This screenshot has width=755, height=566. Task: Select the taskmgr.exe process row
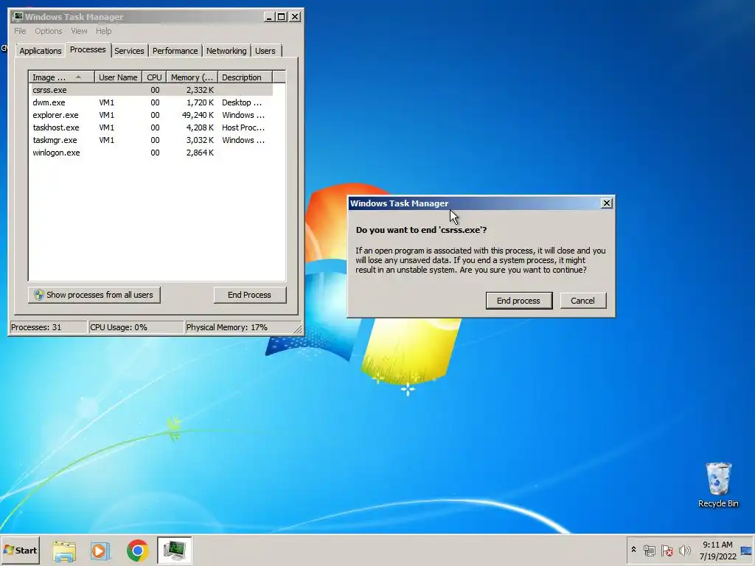[152, 140]
